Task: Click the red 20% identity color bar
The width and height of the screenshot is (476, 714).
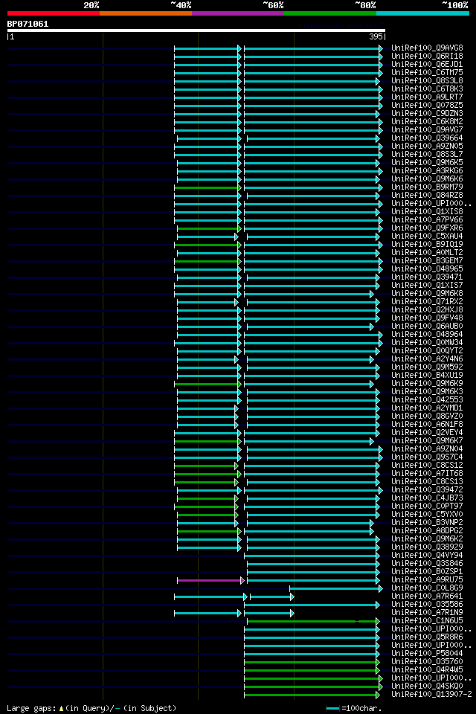Action: click(x=54, y=13)
